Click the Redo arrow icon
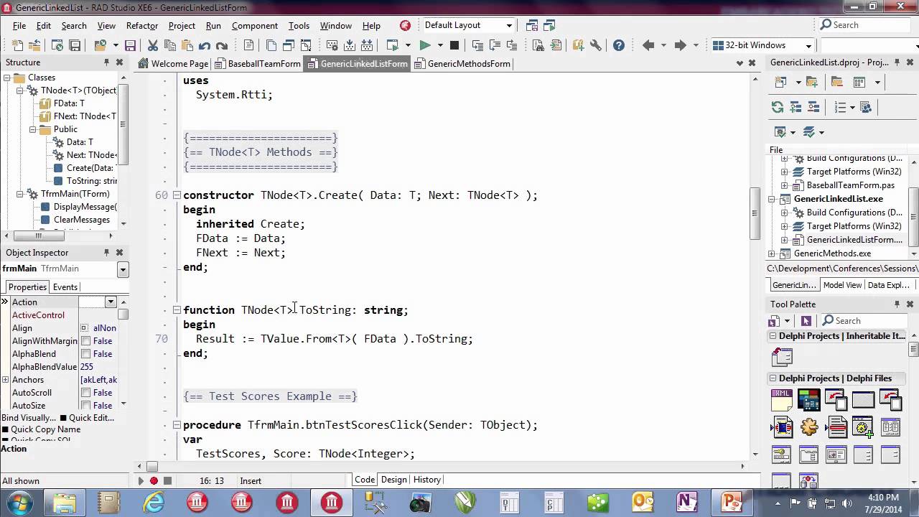This screenshot has width=919, height=517. [x=222, y=45]
